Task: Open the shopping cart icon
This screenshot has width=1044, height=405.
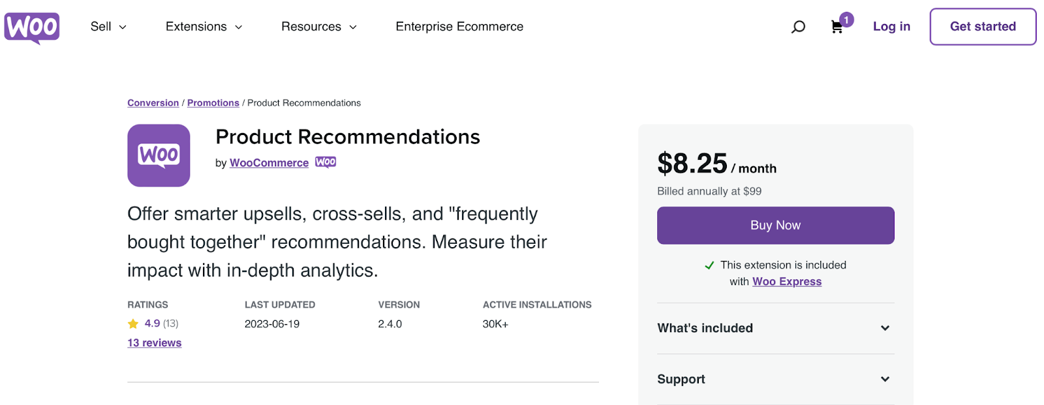Action: point(837,27)
